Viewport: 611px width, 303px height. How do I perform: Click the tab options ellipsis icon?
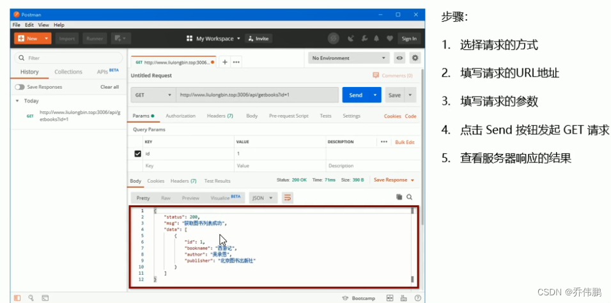236,62
